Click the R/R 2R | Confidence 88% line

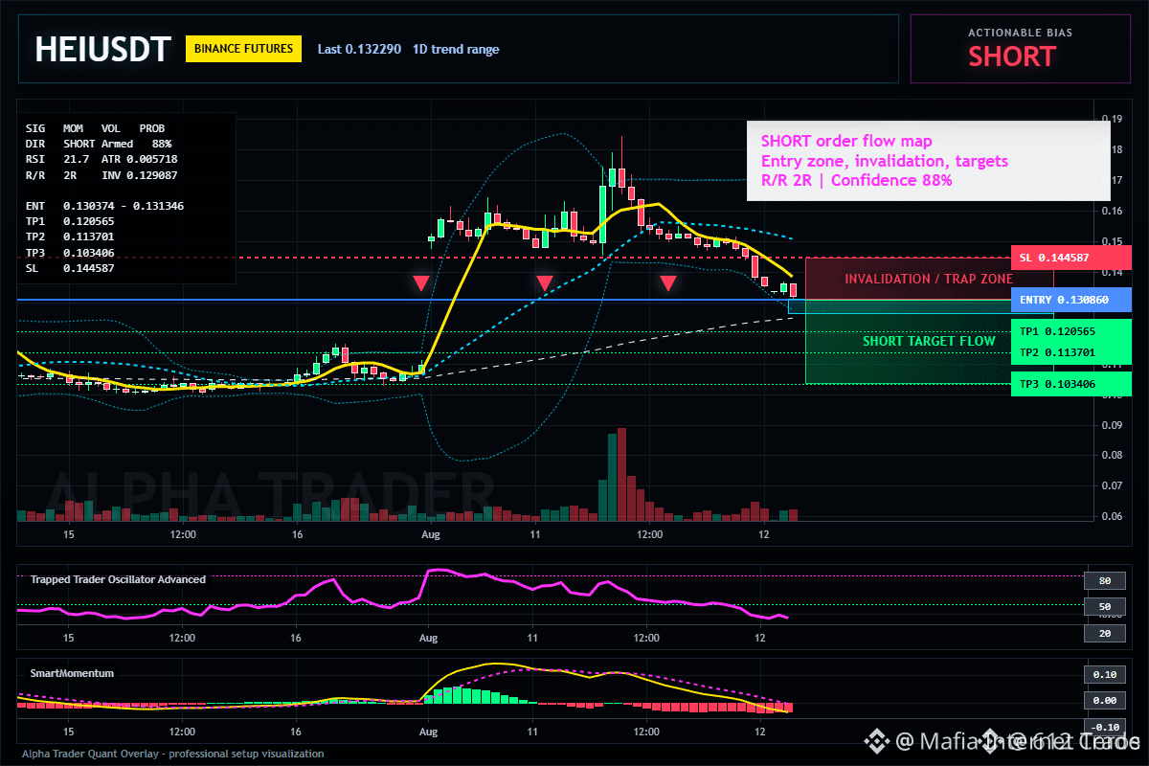(856, 180)
